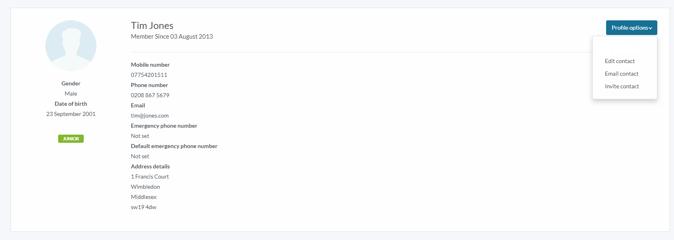Click the profile avatar placeholder image
The width and height of the screenshot is (674, 240).
coord(71,46)
